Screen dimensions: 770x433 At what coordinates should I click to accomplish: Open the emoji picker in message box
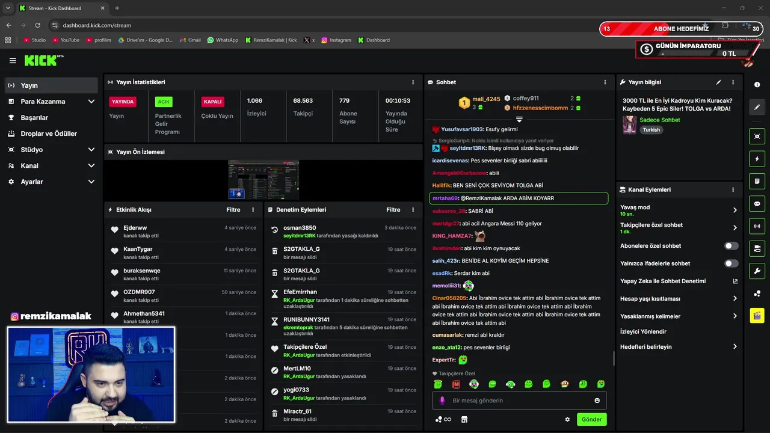(x=597, y=401)
